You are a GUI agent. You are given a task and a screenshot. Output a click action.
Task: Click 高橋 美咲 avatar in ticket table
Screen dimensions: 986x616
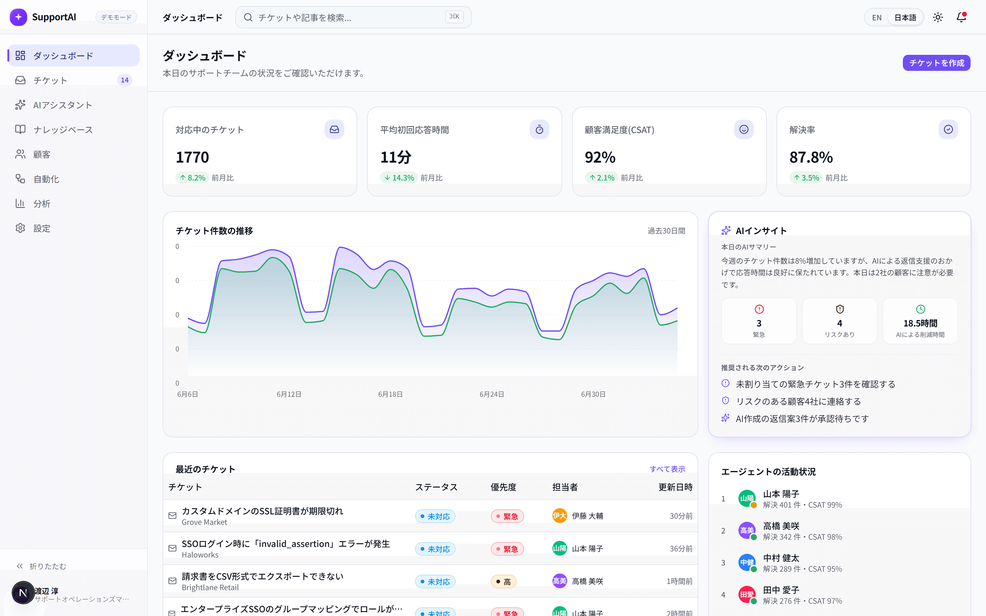coord(560,581)
